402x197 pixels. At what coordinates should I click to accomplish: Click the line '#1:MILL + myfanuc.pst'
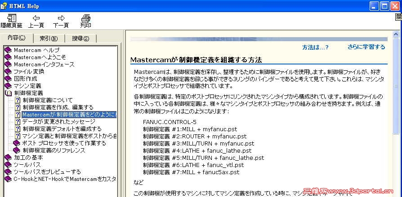pyautogui.click(x=190, y=129)
